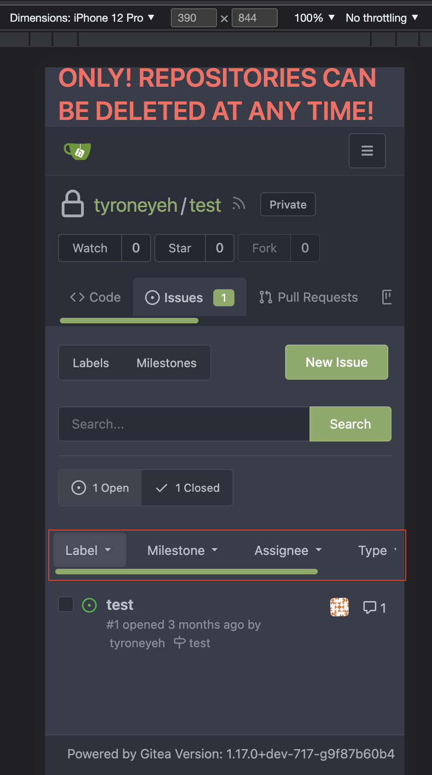432x775 pixels.
Task: Click the comment count icon
Action: click(370, 607)
